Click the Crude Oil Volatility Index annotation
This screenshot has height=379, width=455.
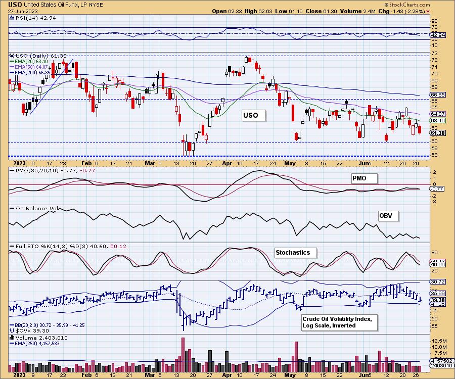point(340,322)
